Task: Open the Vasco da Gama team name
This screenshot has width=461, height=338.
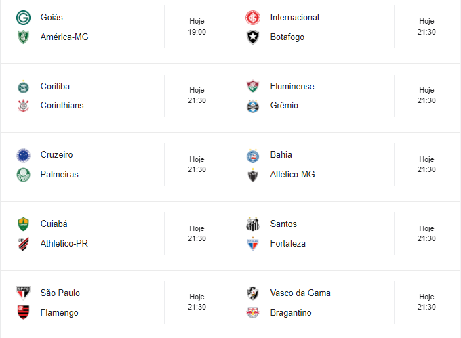Action: coord(300,293)
